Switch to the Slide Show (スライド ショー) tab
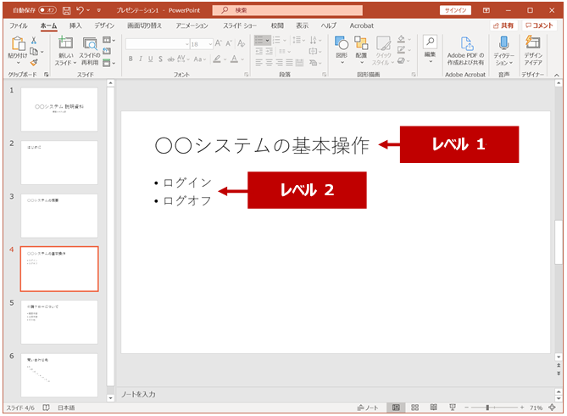The image size is (567, 416). [x=239, y=26]
